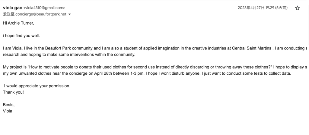Click the Bests, closing line

pos(9,105)
